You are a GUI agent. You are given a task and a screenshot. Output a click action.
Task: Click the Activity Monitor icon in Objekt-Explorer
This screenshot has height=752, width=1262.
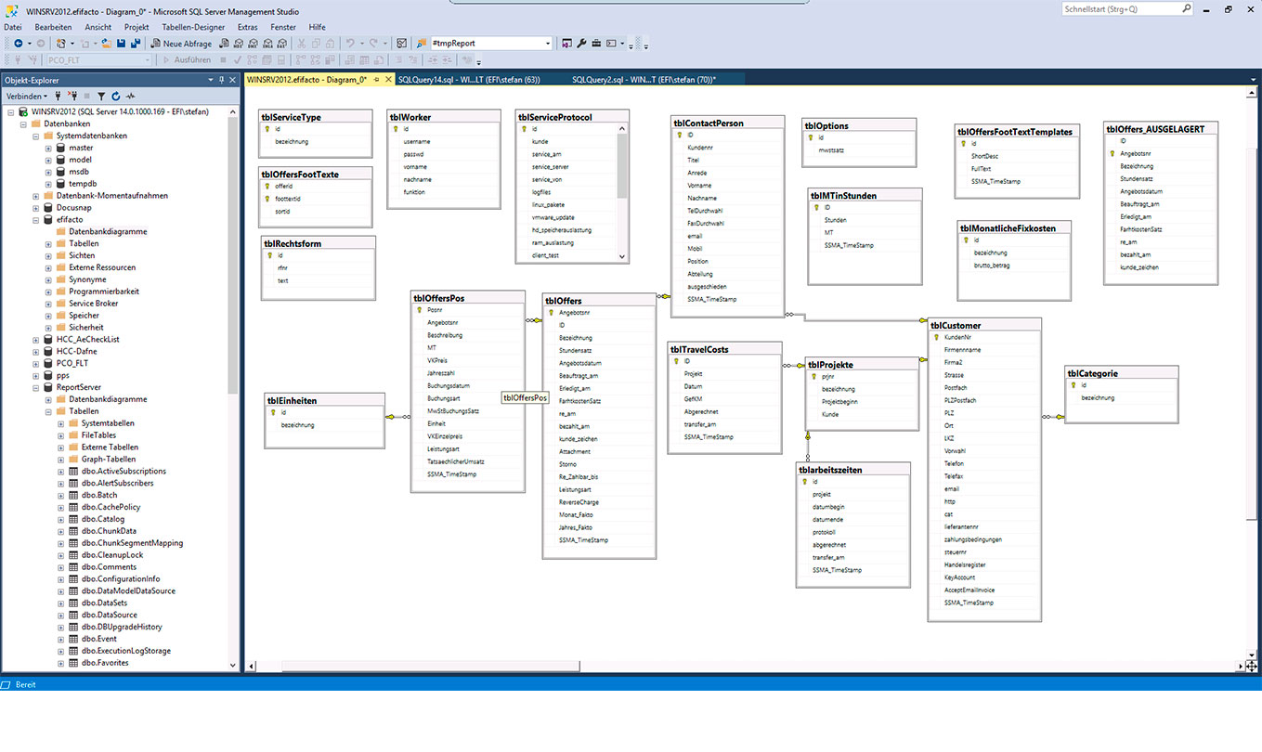tap(131, 96)
